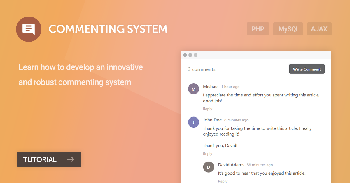Click the 3 comments heading
Image resolution: width=350 pixels, height=183 pixels.
coord(202,69)
